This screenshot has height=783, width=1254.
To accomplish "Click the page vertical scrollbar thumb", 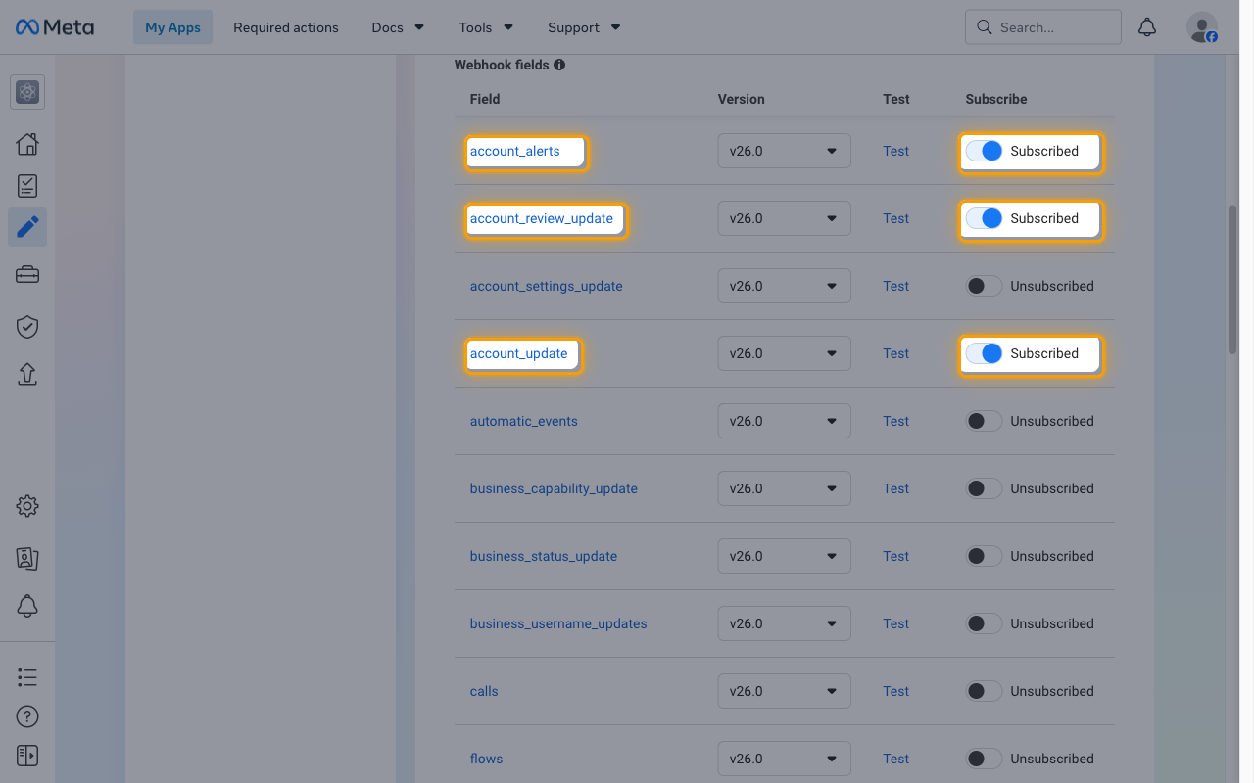I will (1232, 280).
